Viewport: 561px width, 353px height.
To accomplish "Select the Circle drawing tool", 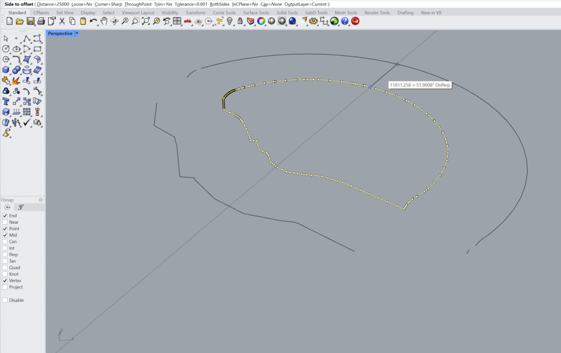I will (x=6, y=49).
